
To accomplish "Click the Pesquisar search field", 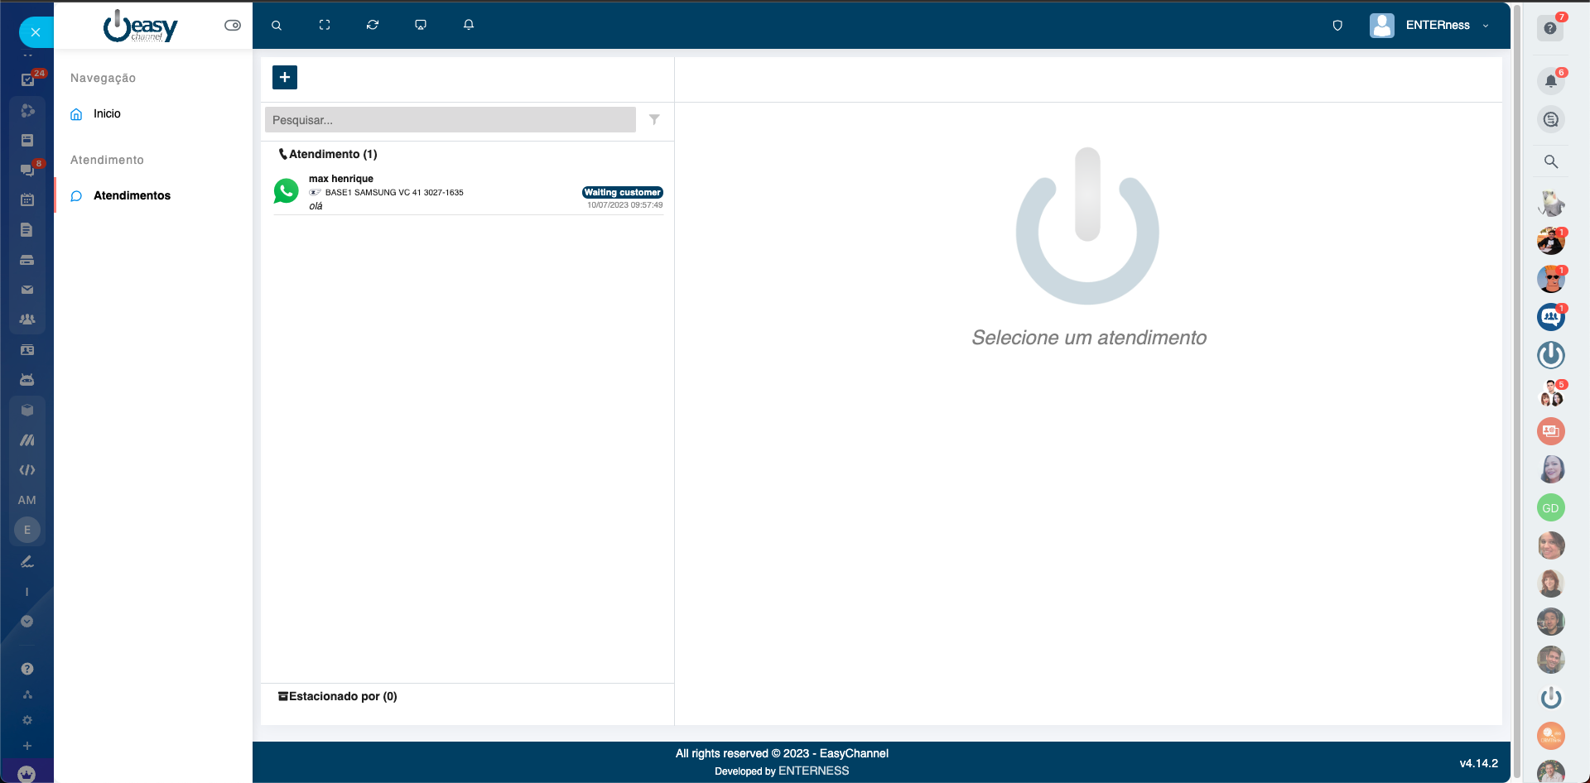I will (450, 120).
